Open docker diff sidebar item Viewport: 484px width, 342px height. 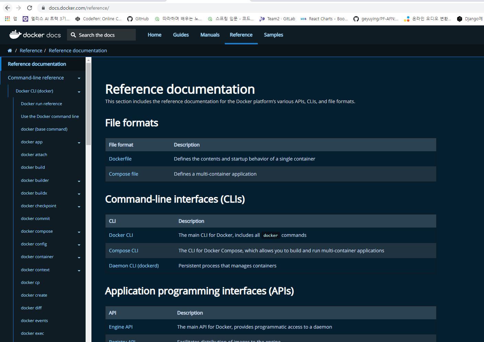(31, 308)
